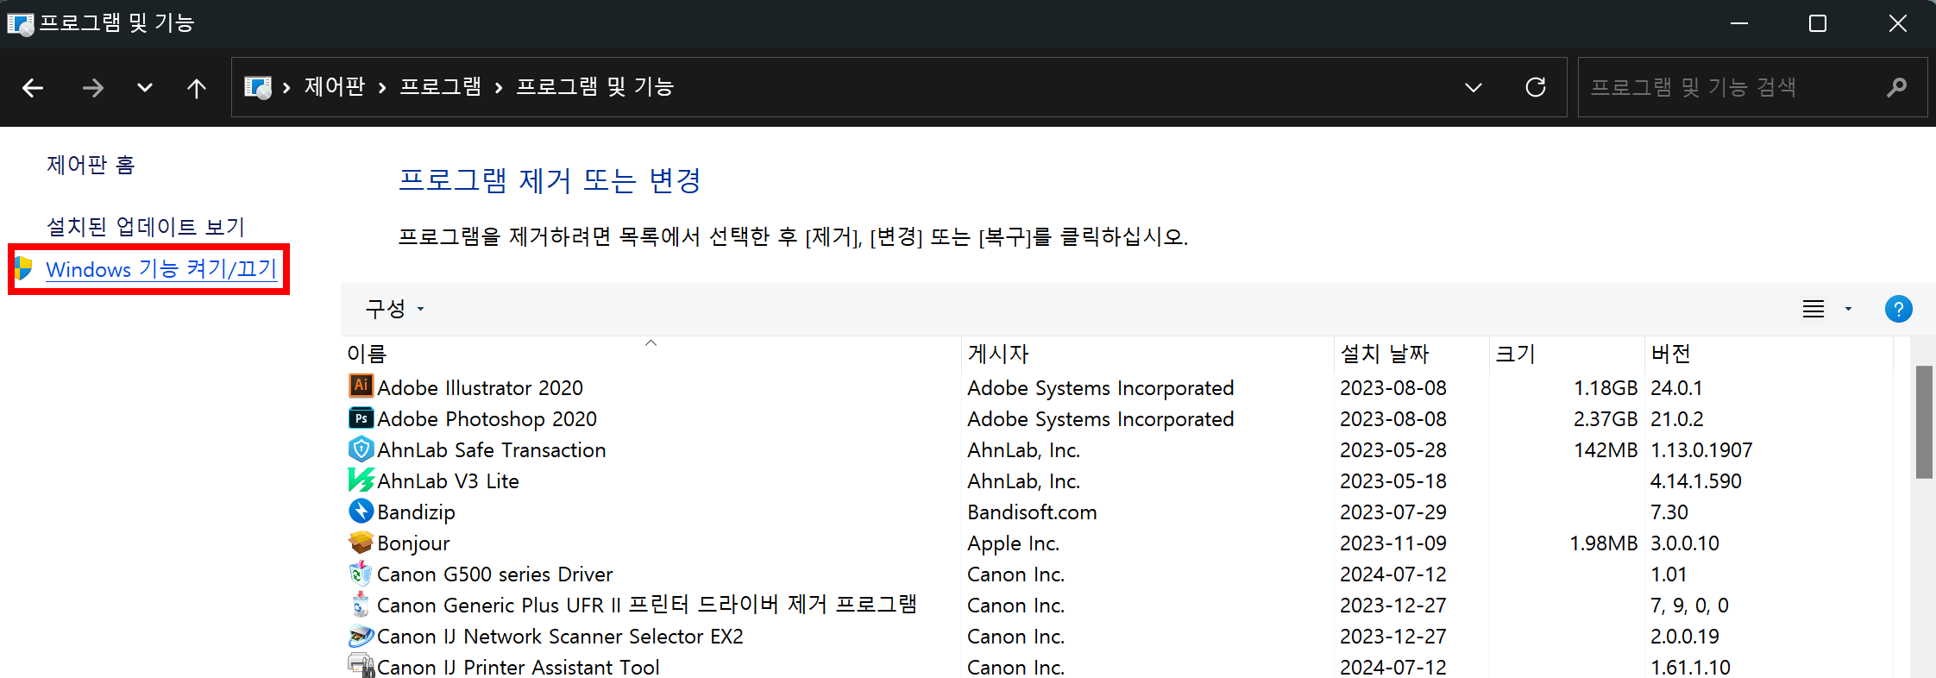Select Adobe Photoshop 2020 entry
Viewport: 1936px width, 678px height.
click(x=487, y=419)
